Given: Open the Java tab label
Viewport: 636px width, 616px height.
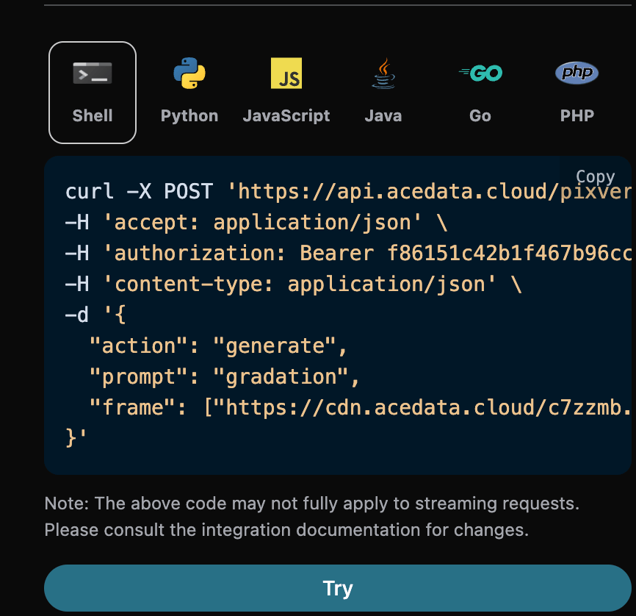Looking at the screenshot, I should coord(383,115).
